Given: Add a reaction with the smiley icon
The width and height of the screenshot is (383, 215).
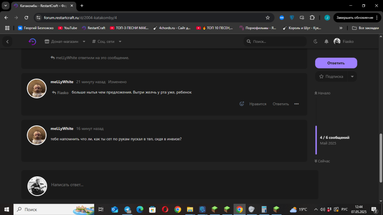Looking at the screenshot, I should (x=242, y=104).
